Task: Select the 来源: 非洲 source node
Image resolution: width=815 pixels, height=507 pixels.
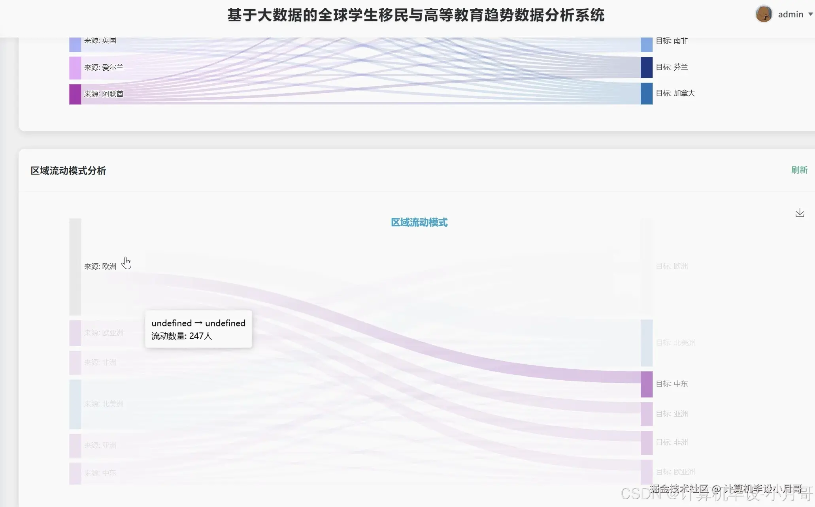Action: [x=75, y=362]
